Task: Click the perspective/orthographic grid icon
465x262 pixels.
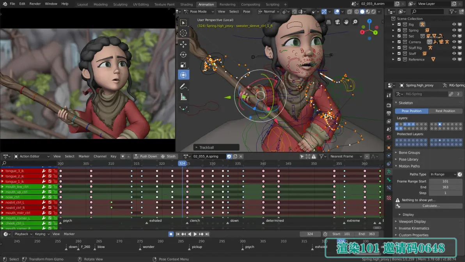Action: (328, 22)
